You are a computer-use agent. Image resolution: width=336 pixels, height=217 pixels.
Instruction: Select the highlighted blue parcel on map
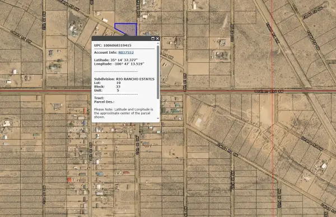(128, 29)
